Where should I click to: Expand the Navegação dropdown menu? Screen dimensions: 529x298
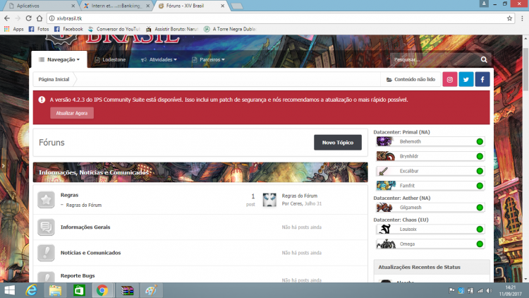[x=59, y=60]
